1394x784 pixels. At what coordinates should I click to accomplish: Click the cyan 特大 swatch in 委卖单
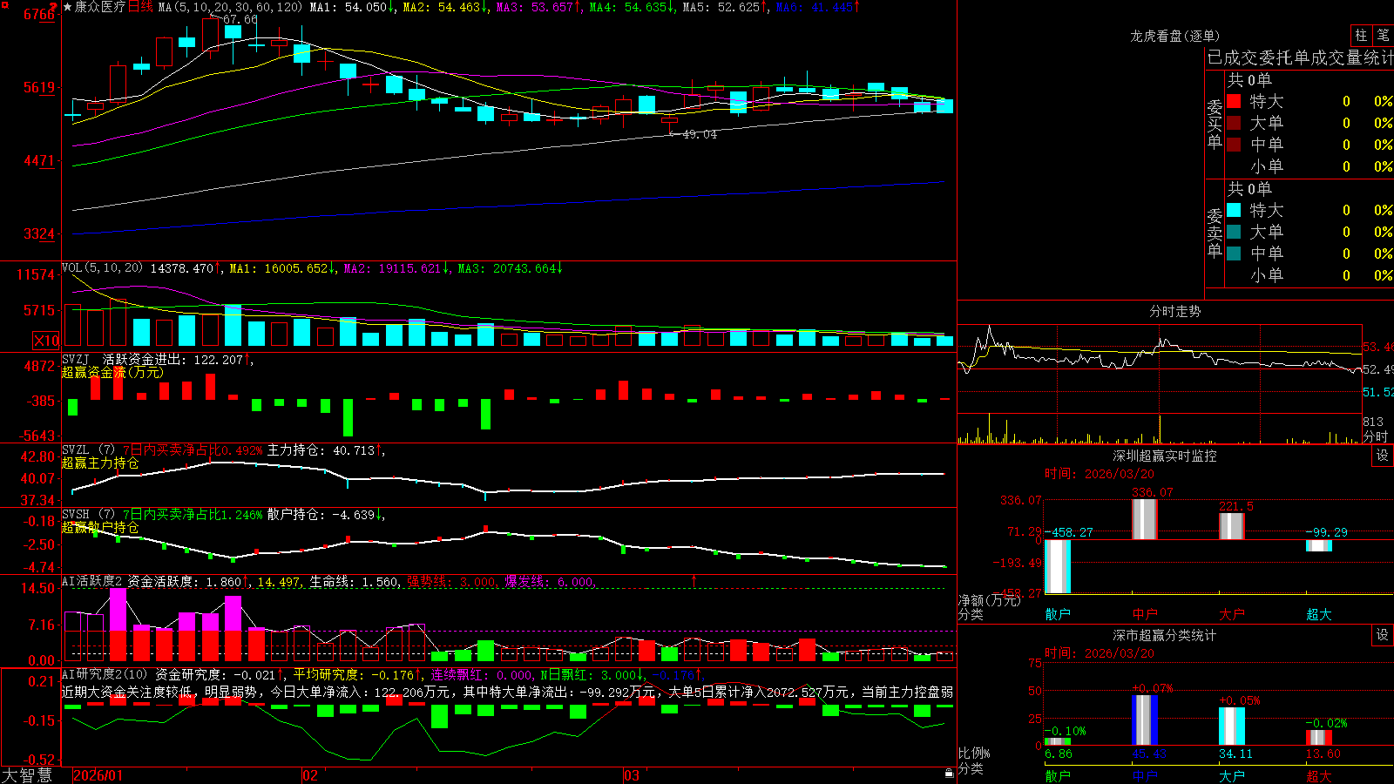1234,210
